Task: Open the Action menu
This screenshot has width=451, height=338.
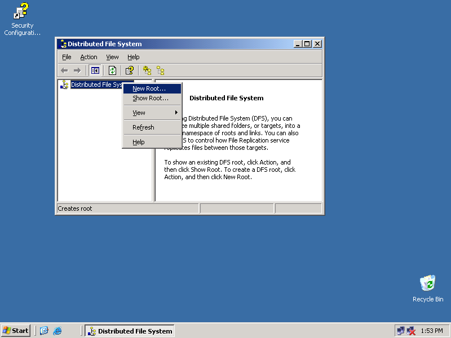Action: [89, 57]
